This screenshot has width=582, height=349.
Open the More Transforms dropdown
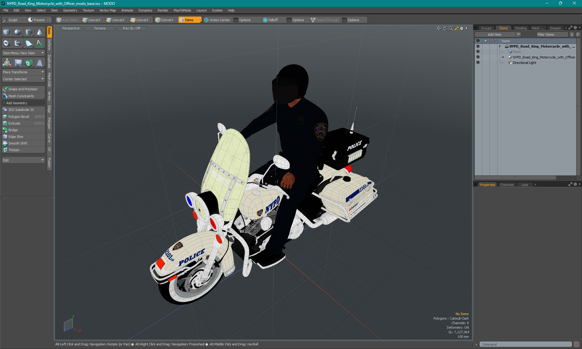23,72
